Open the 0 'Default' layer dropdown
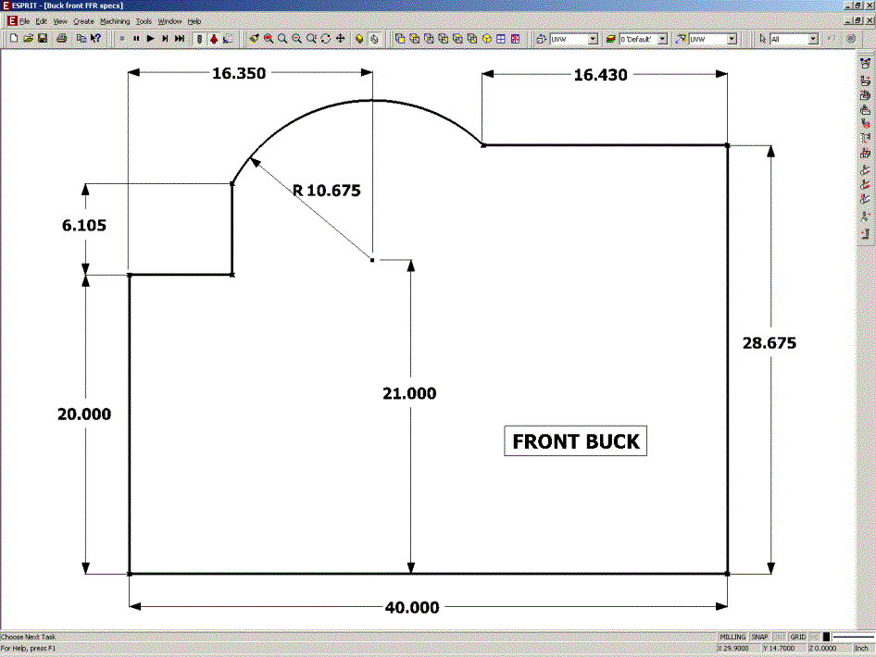876x657 pixels. tap(662, 39)
